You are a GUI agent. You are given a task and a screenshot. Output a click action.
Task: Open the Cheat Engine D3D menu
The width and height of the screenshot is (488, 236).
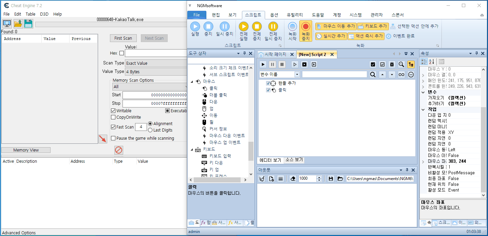click(44, 14)
